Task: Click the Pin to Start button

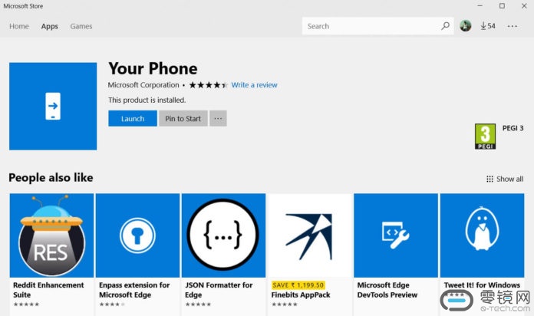Action: click(183, 118)
